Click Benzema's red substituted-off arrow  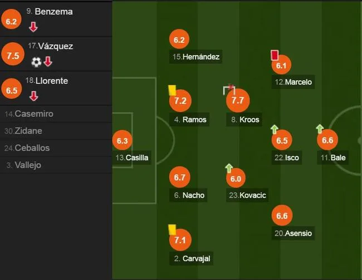pyautogui.click(x=33, y=27)
